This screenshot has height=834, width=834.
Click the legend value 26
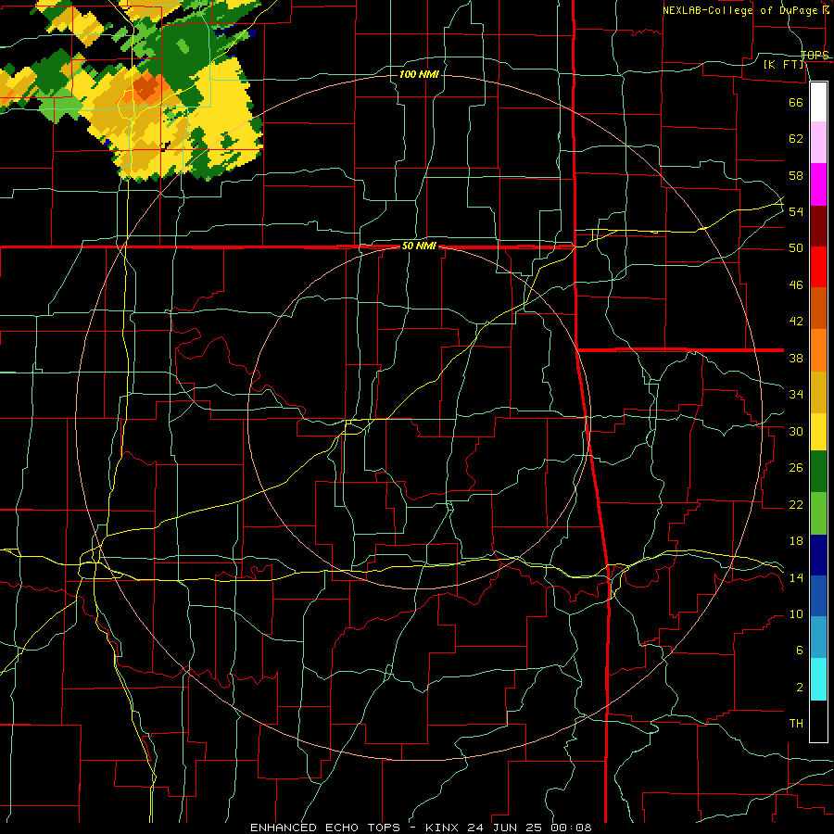(796, 468)
